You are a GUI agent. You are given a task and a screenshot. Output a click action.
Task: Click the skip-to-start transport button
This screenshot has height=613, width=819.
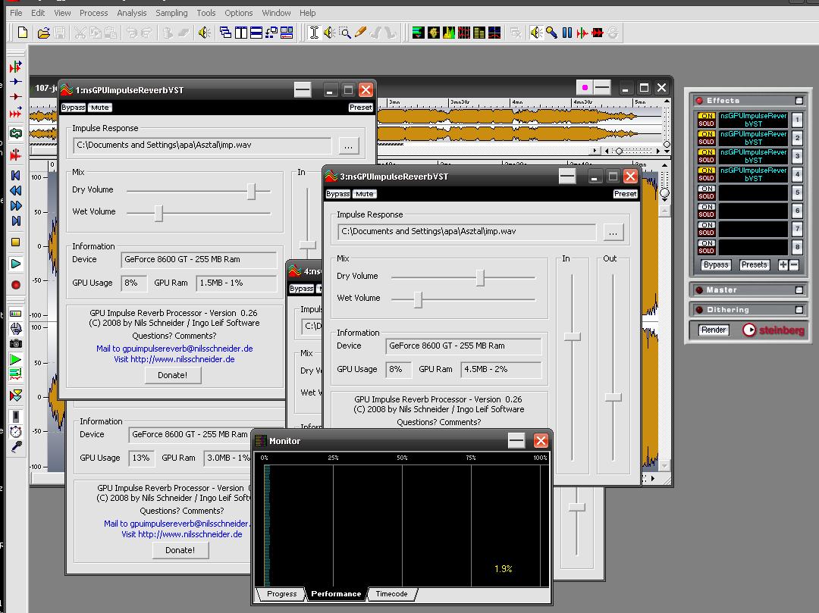[x=16, y=175]
